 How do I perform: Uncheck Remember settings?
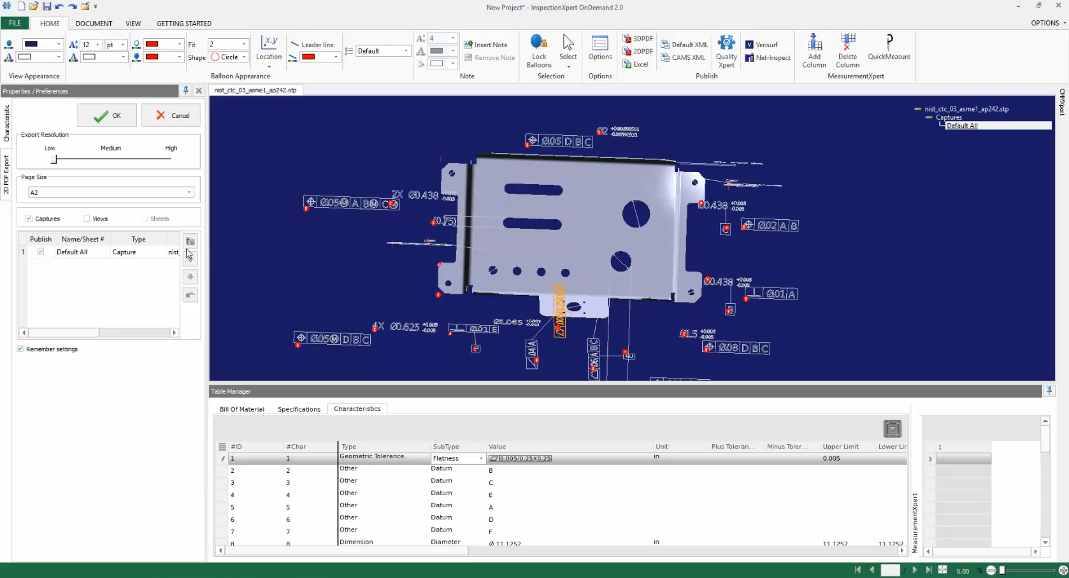click(20, 349)
